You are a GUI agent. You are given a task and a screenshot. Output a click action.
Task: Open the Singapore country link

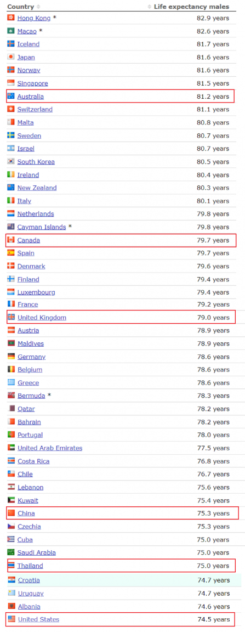tap(33, 83)
